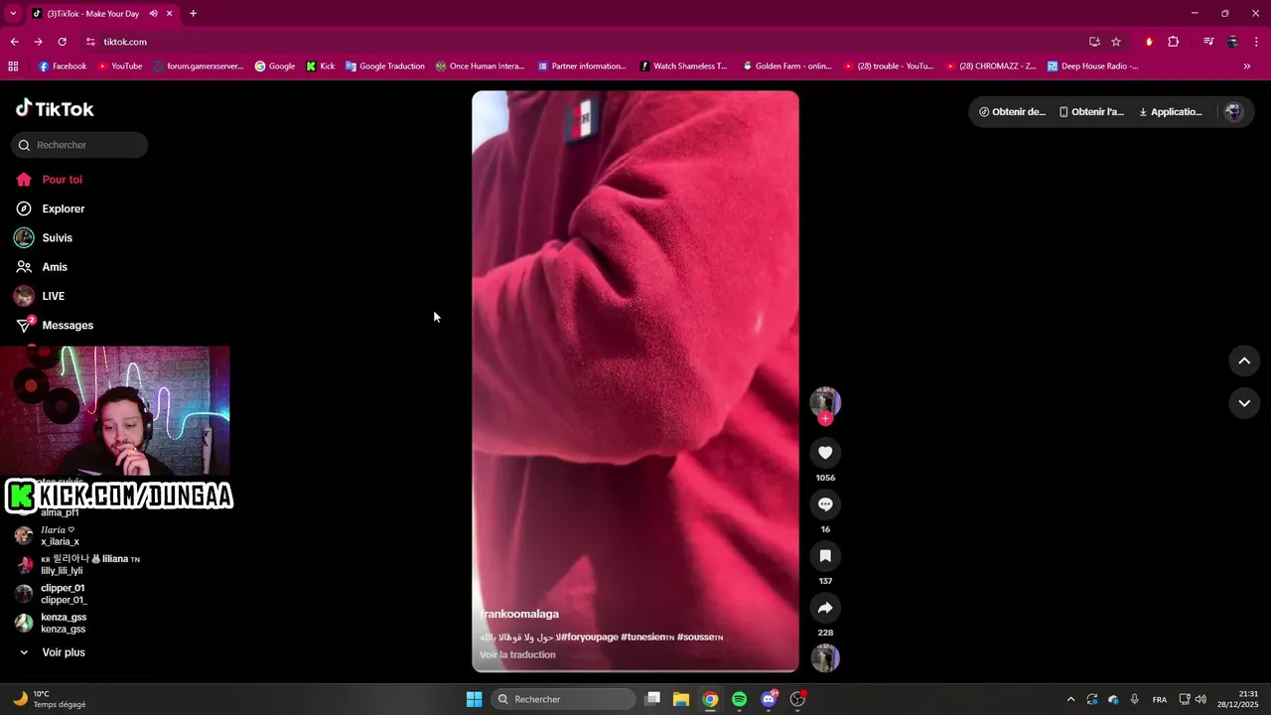The height and width of the screenshot is (715, 1271).
Task: Open the #sousse hashtag
Action: coord(700,637)
